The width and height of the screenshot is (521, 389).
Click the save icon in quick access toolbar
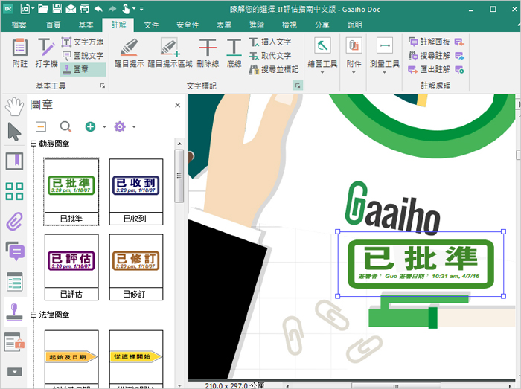(57, 9)
